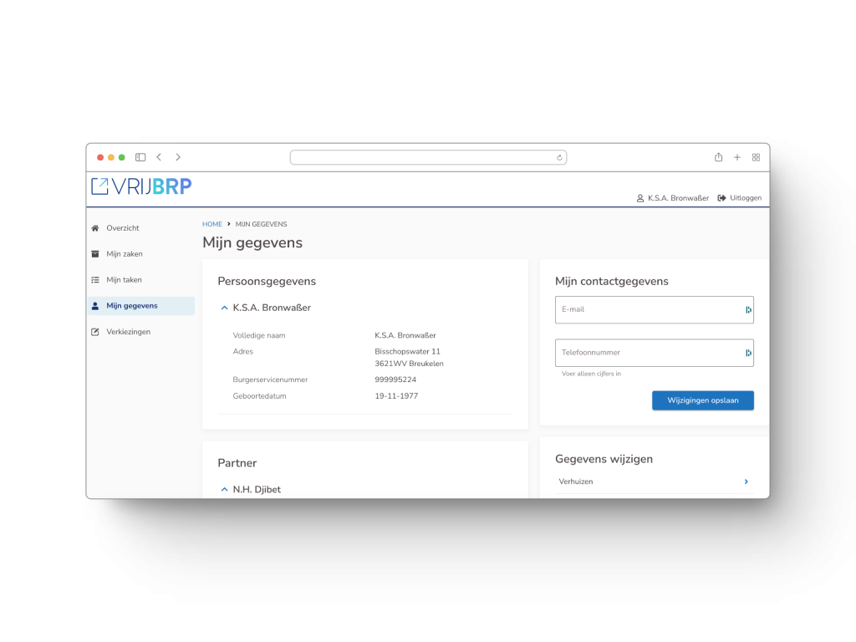Click the E-mail input field

[648, 309]
